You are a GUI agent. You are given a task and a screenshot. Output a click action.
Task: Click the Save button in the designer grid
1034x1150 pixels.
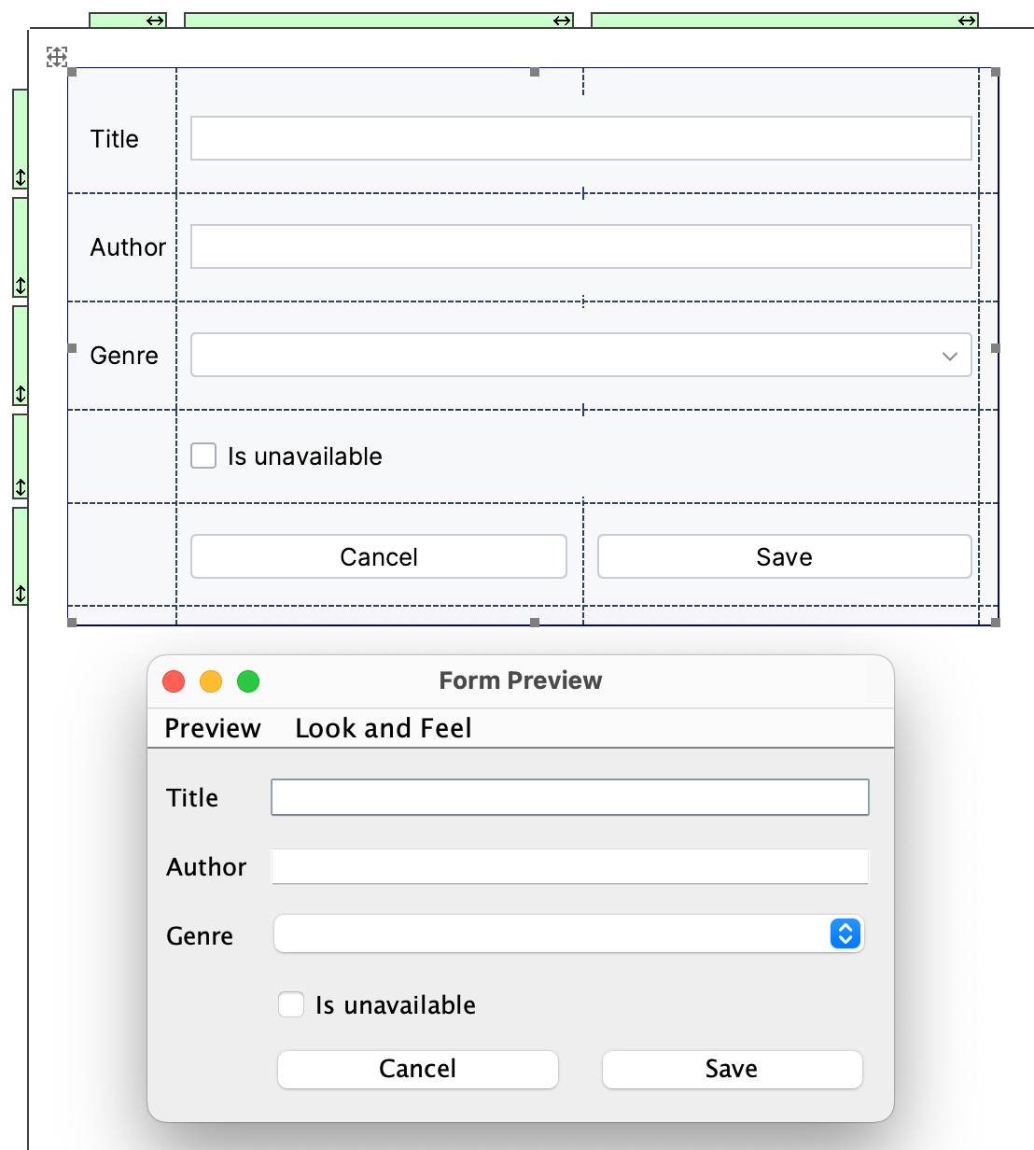coord(784,556)
